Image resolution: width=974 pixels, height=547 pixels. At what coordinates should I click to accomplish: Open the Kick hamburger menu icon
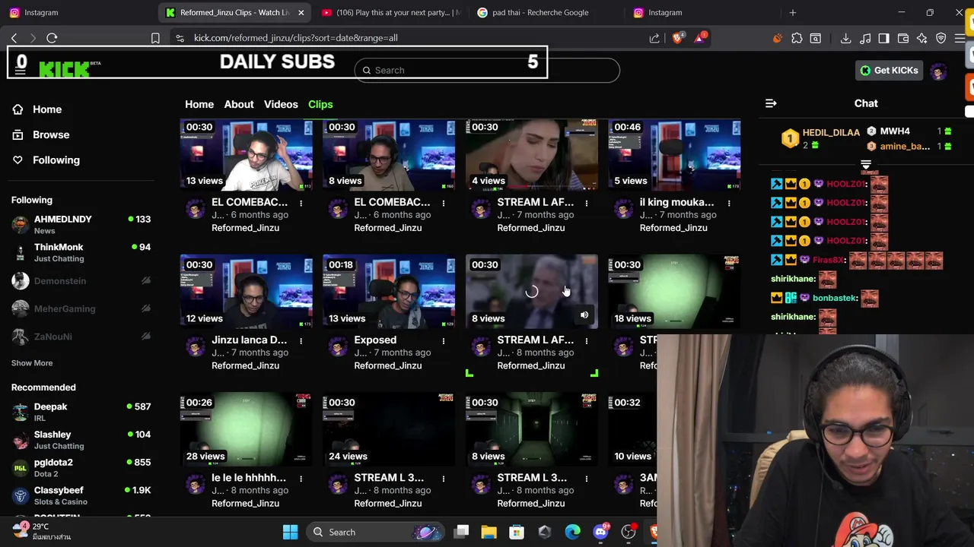(21, 70)
